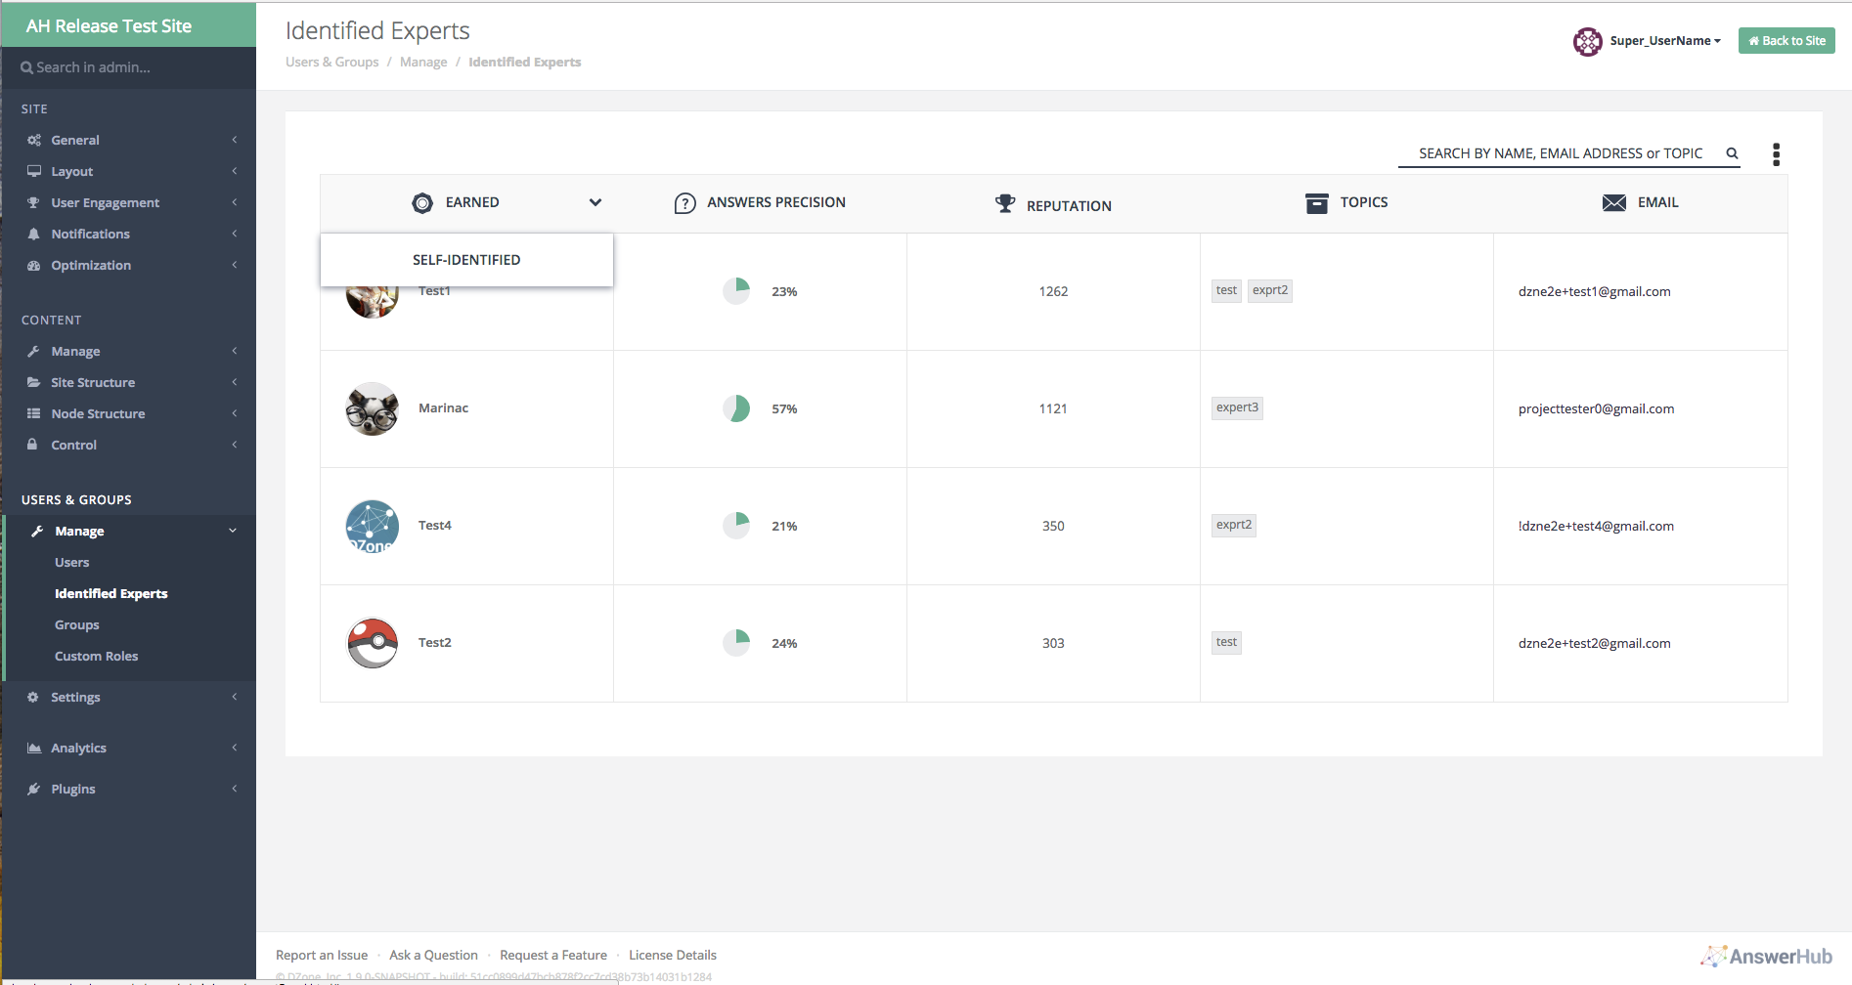Viewport: 1852px width, 985px height.
Task: Click the Optimization dashboard icon
Action: tap(34, 265)
